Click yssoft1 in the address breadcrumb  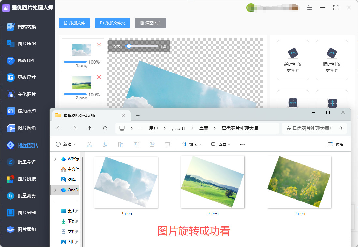click(x=178, y=128)
